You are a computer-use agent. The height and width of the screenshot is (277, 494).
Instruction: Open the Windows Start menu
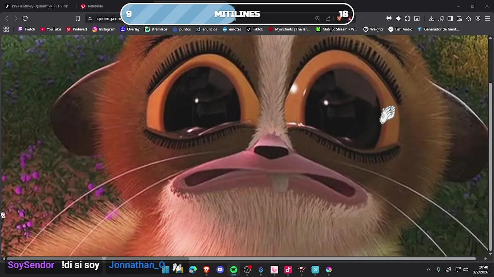[x=166, y=270]
